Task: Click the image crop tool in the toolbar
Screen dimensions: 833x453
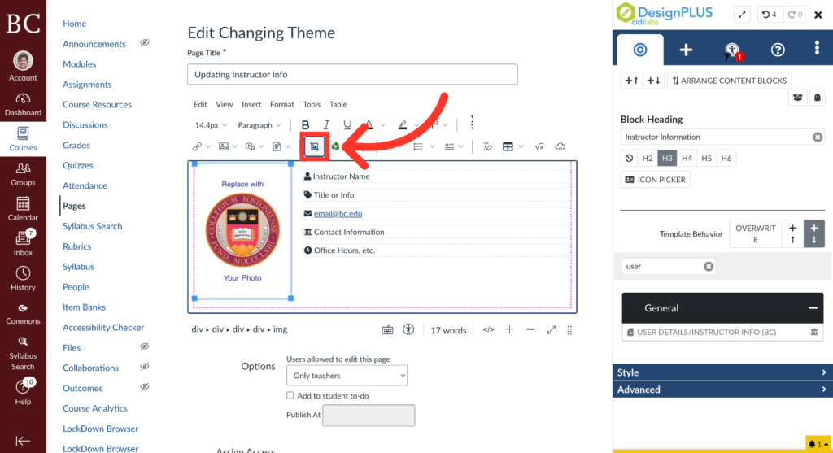Action: click(314, 146)
